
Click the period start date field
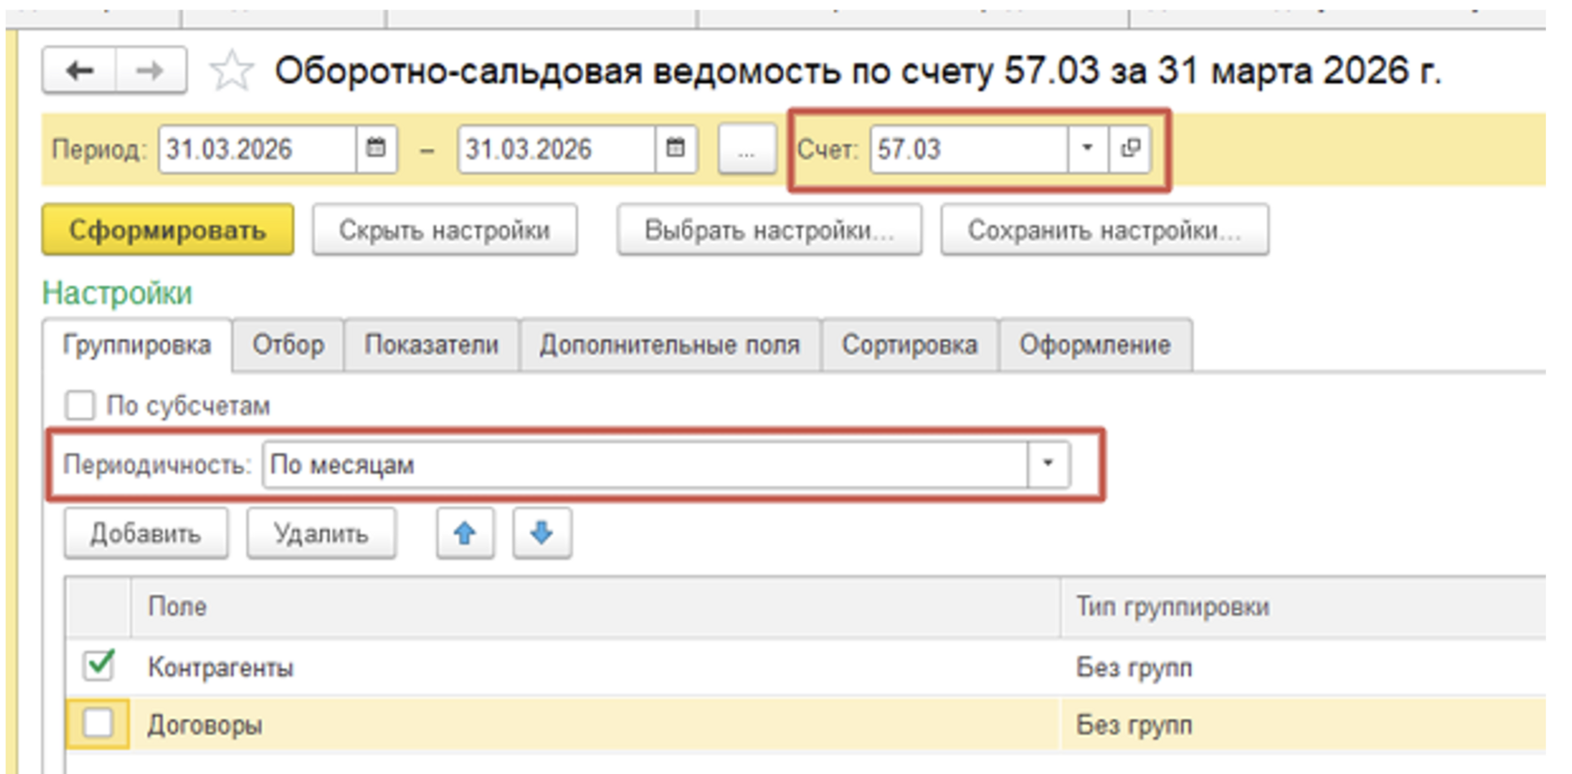[257, 149]
